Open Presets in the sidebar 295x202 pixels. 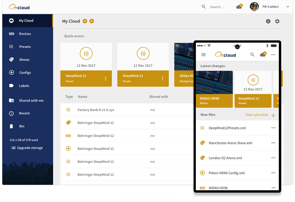pos(27,47)
